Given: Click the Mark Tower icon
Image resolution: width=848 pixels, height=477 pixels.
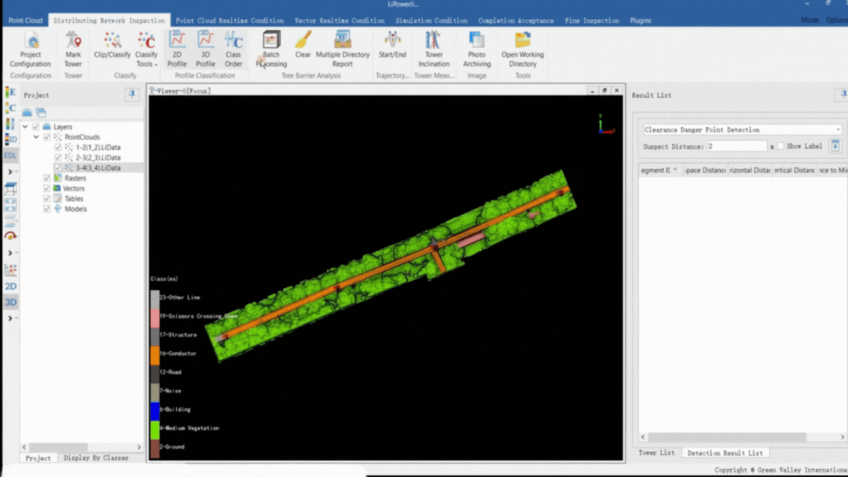Looking at the screenshot, I should coord(73,49).
